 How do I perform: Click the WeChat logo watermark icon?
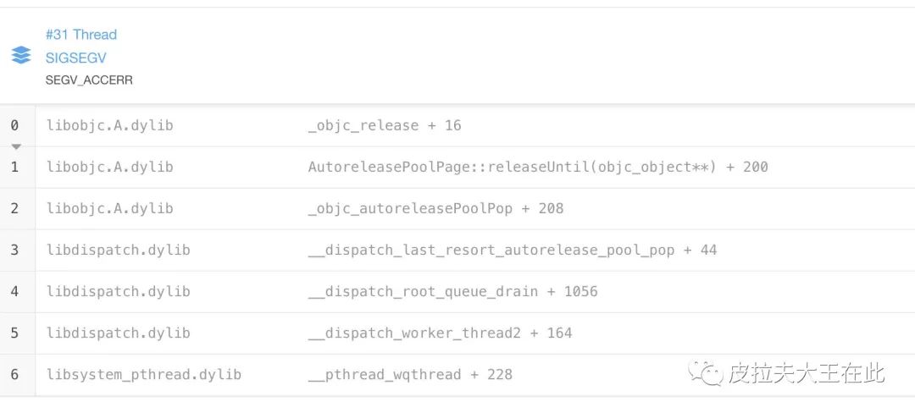click(x=705, y=373)
